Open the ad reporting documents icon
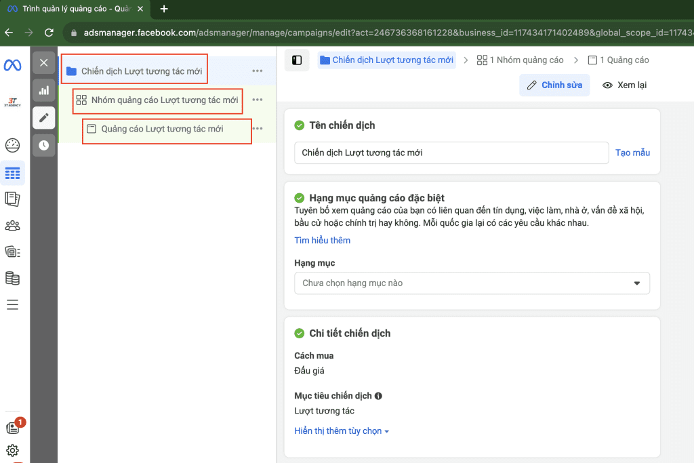 point(12,199)
